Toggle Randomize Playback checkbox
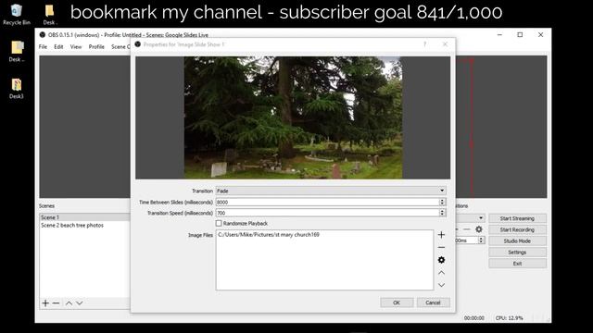Viewport: 593px width, 333px height. (x=219, y=224)
